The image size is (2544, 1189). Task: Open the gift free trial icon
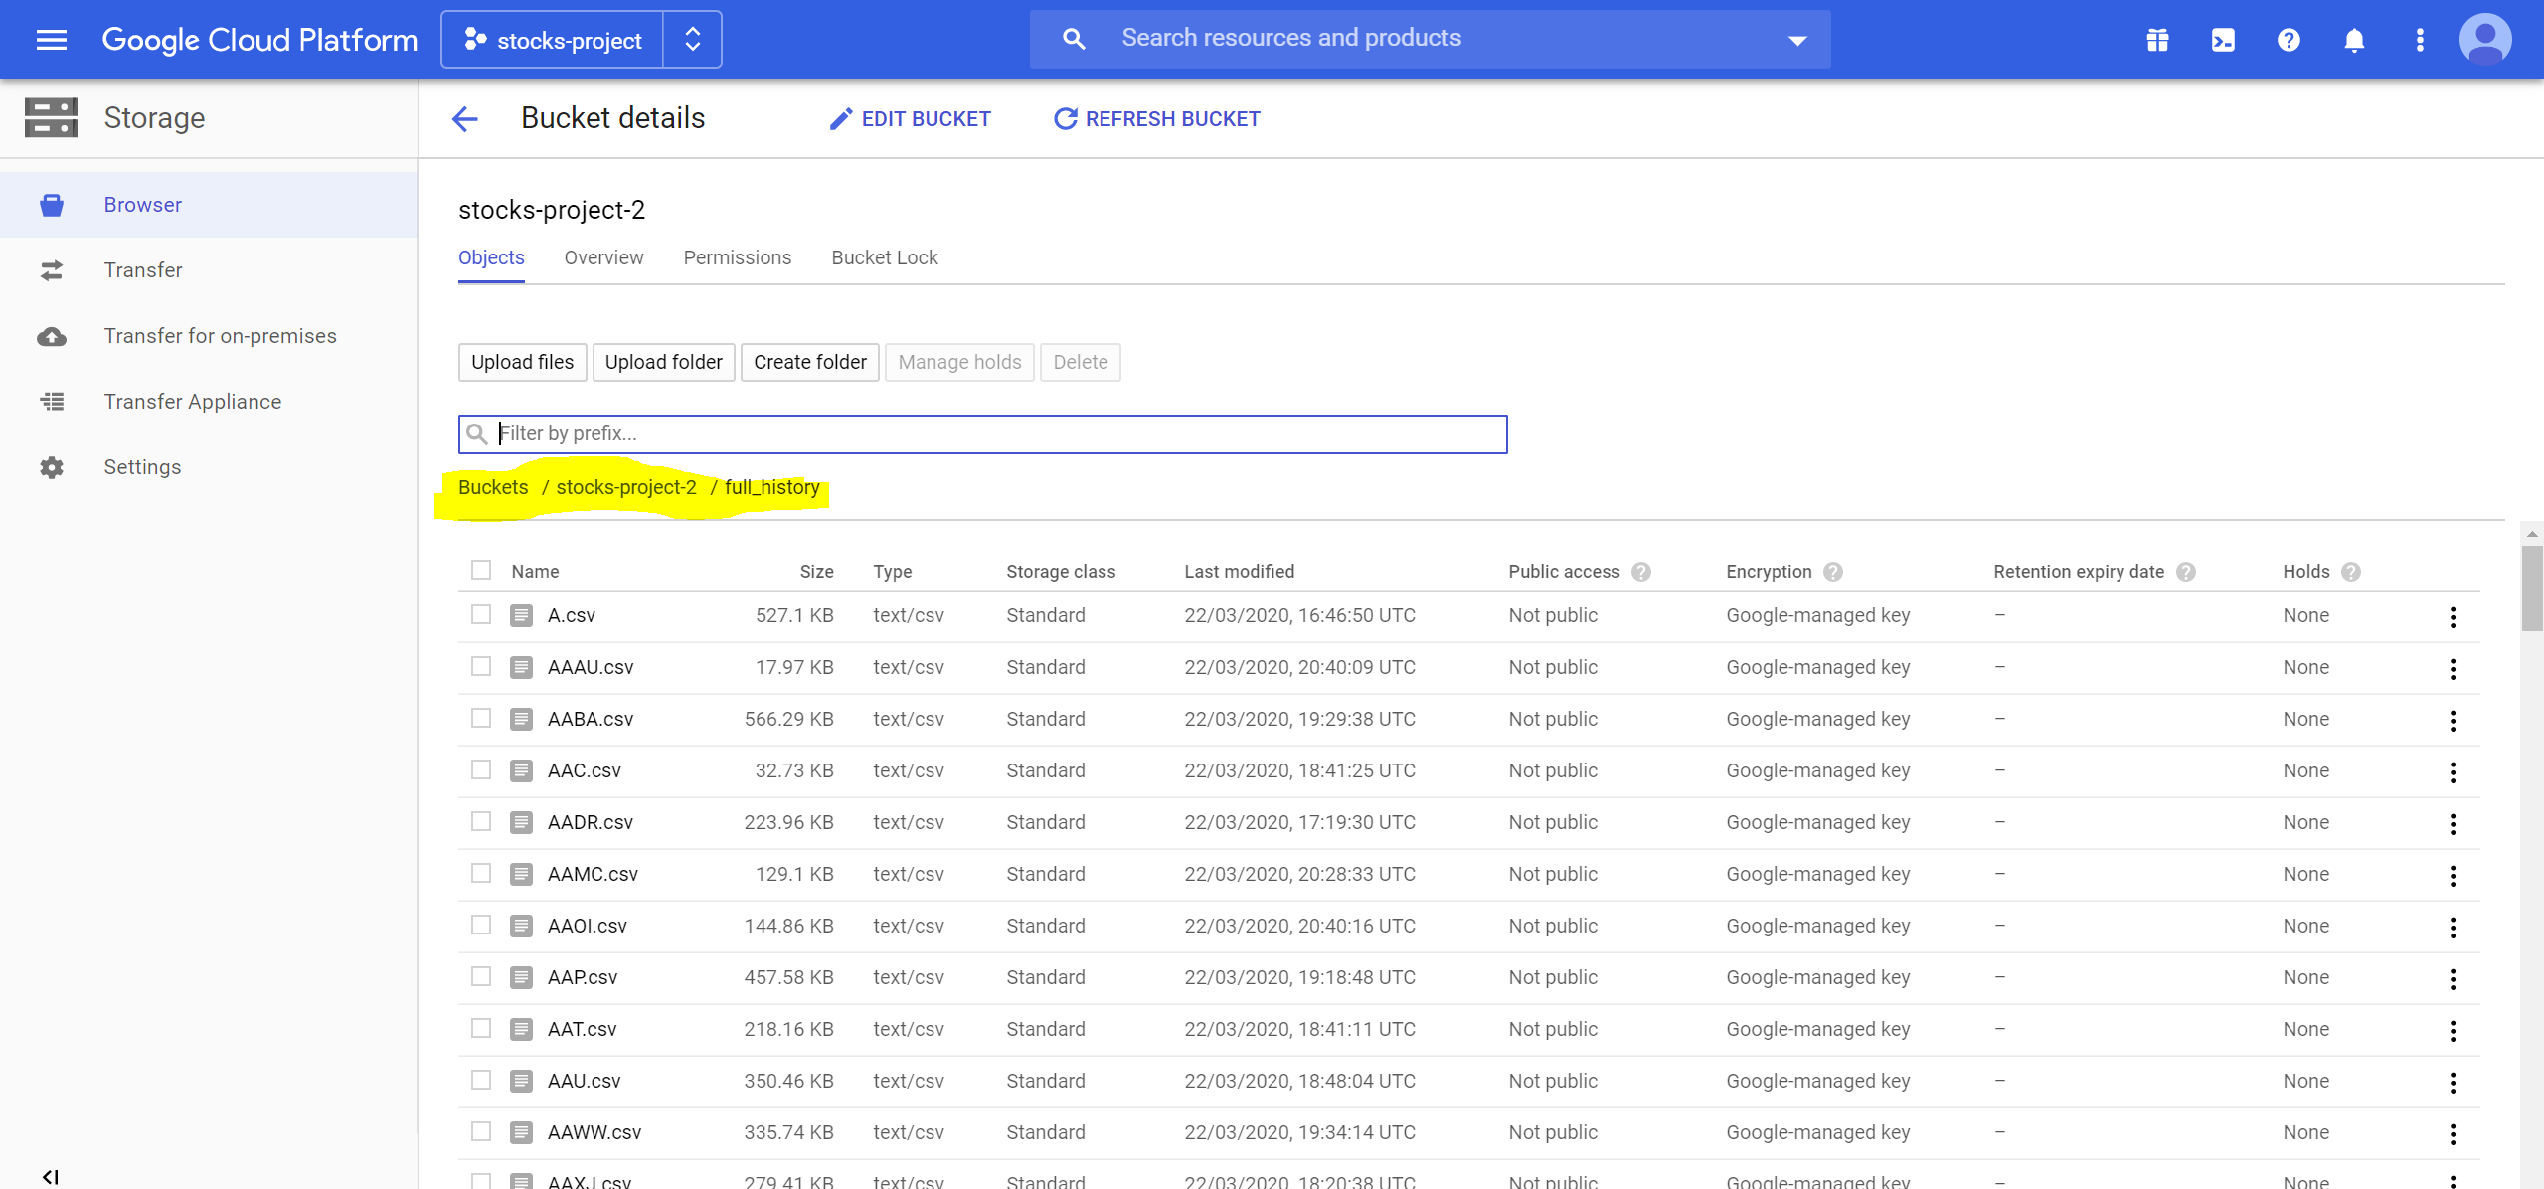click(x=2156, y=40)
